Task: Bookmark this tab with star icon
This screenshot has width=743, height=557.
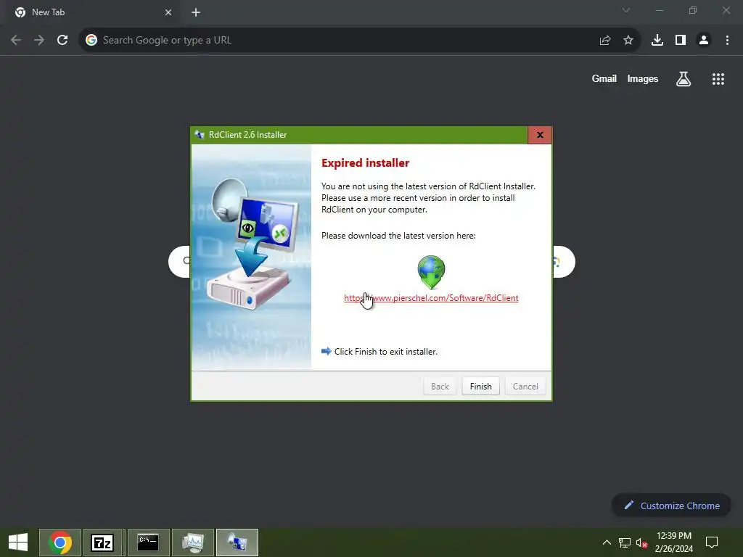Action: tap(628, 41)
